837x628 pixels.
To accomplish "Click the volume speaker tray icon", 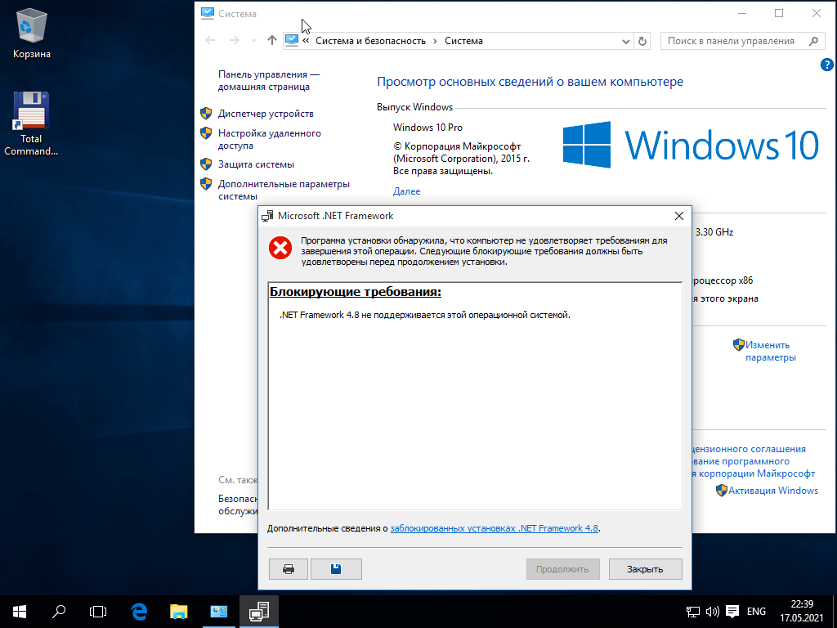I will click(x=712, y=612).
